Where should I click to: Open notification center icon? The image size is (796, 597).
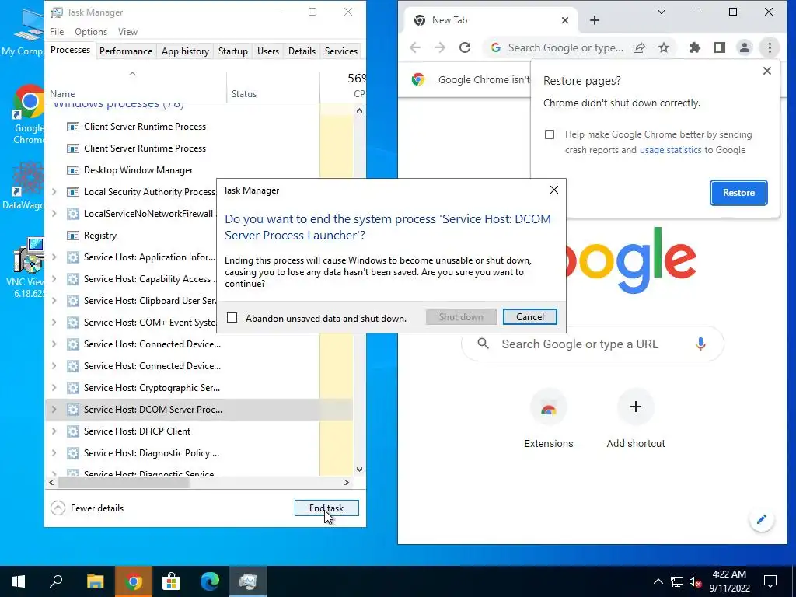pos(770,581)
